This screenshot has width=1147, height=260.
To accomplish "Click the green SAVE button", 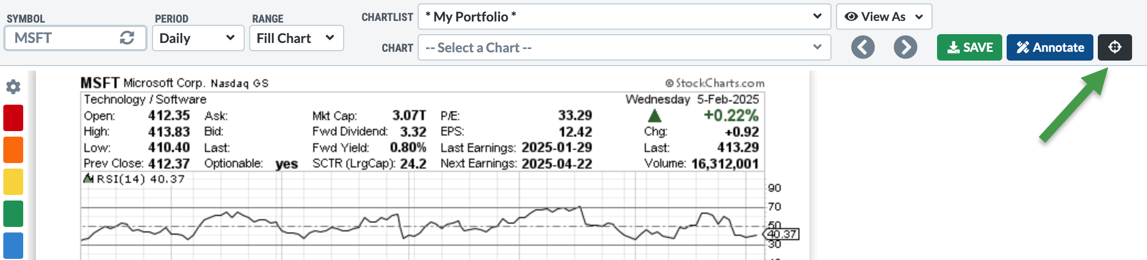I will point(969,47).
